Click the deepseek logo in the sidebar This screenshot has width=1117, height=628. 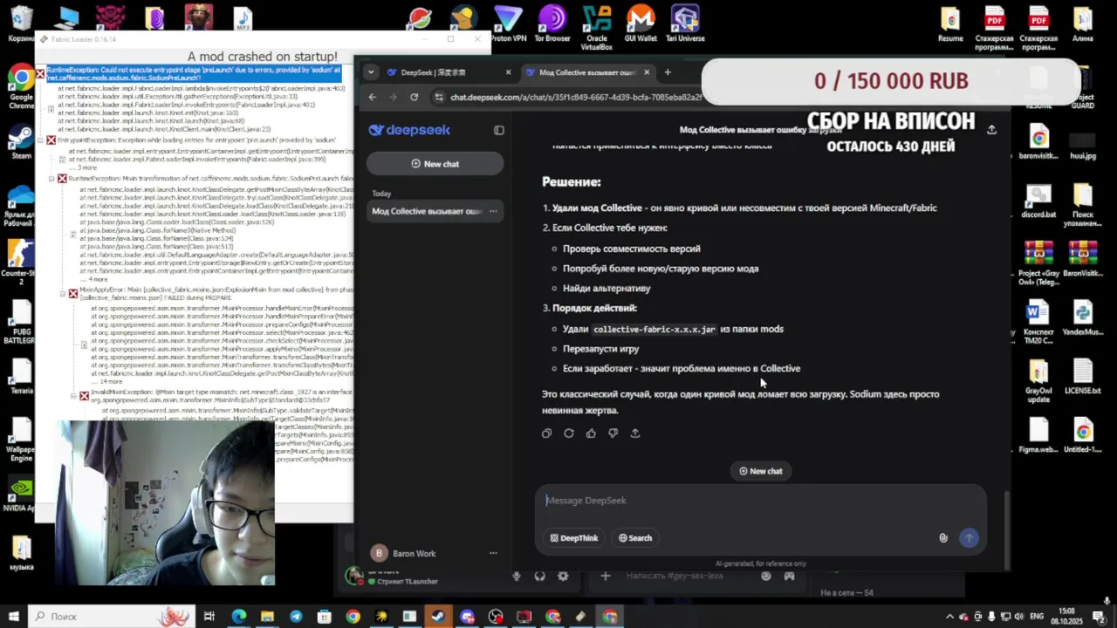point(409,130)
